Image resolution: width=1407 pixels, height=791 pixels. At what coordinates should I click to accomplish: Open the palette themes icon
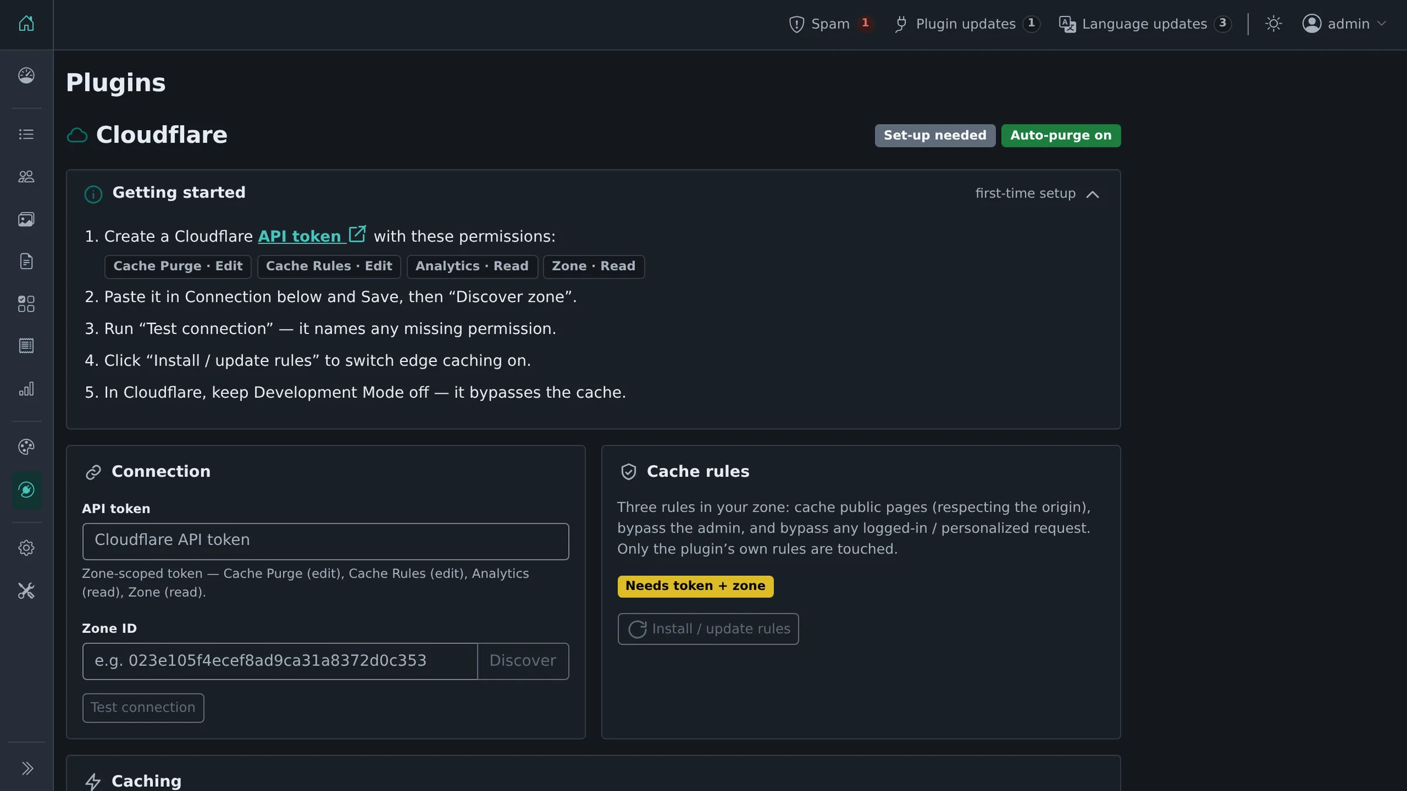26,446
